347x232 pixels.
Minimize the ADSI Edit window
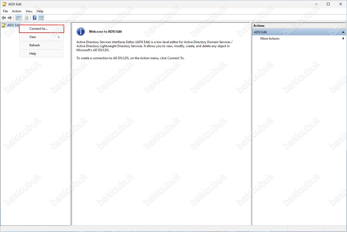(x=316, y=4)
